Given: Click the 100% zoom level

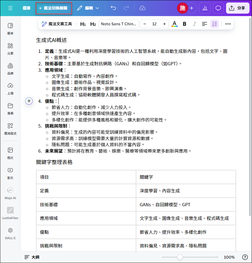Looking at the screenshot, I should click(x=229, y=257).
